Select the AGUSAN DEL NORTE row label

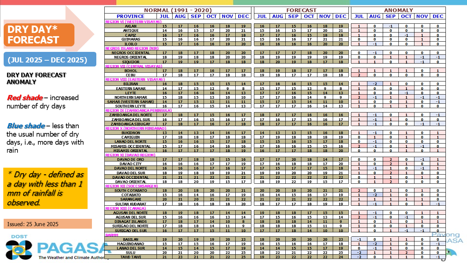point(131,213)
